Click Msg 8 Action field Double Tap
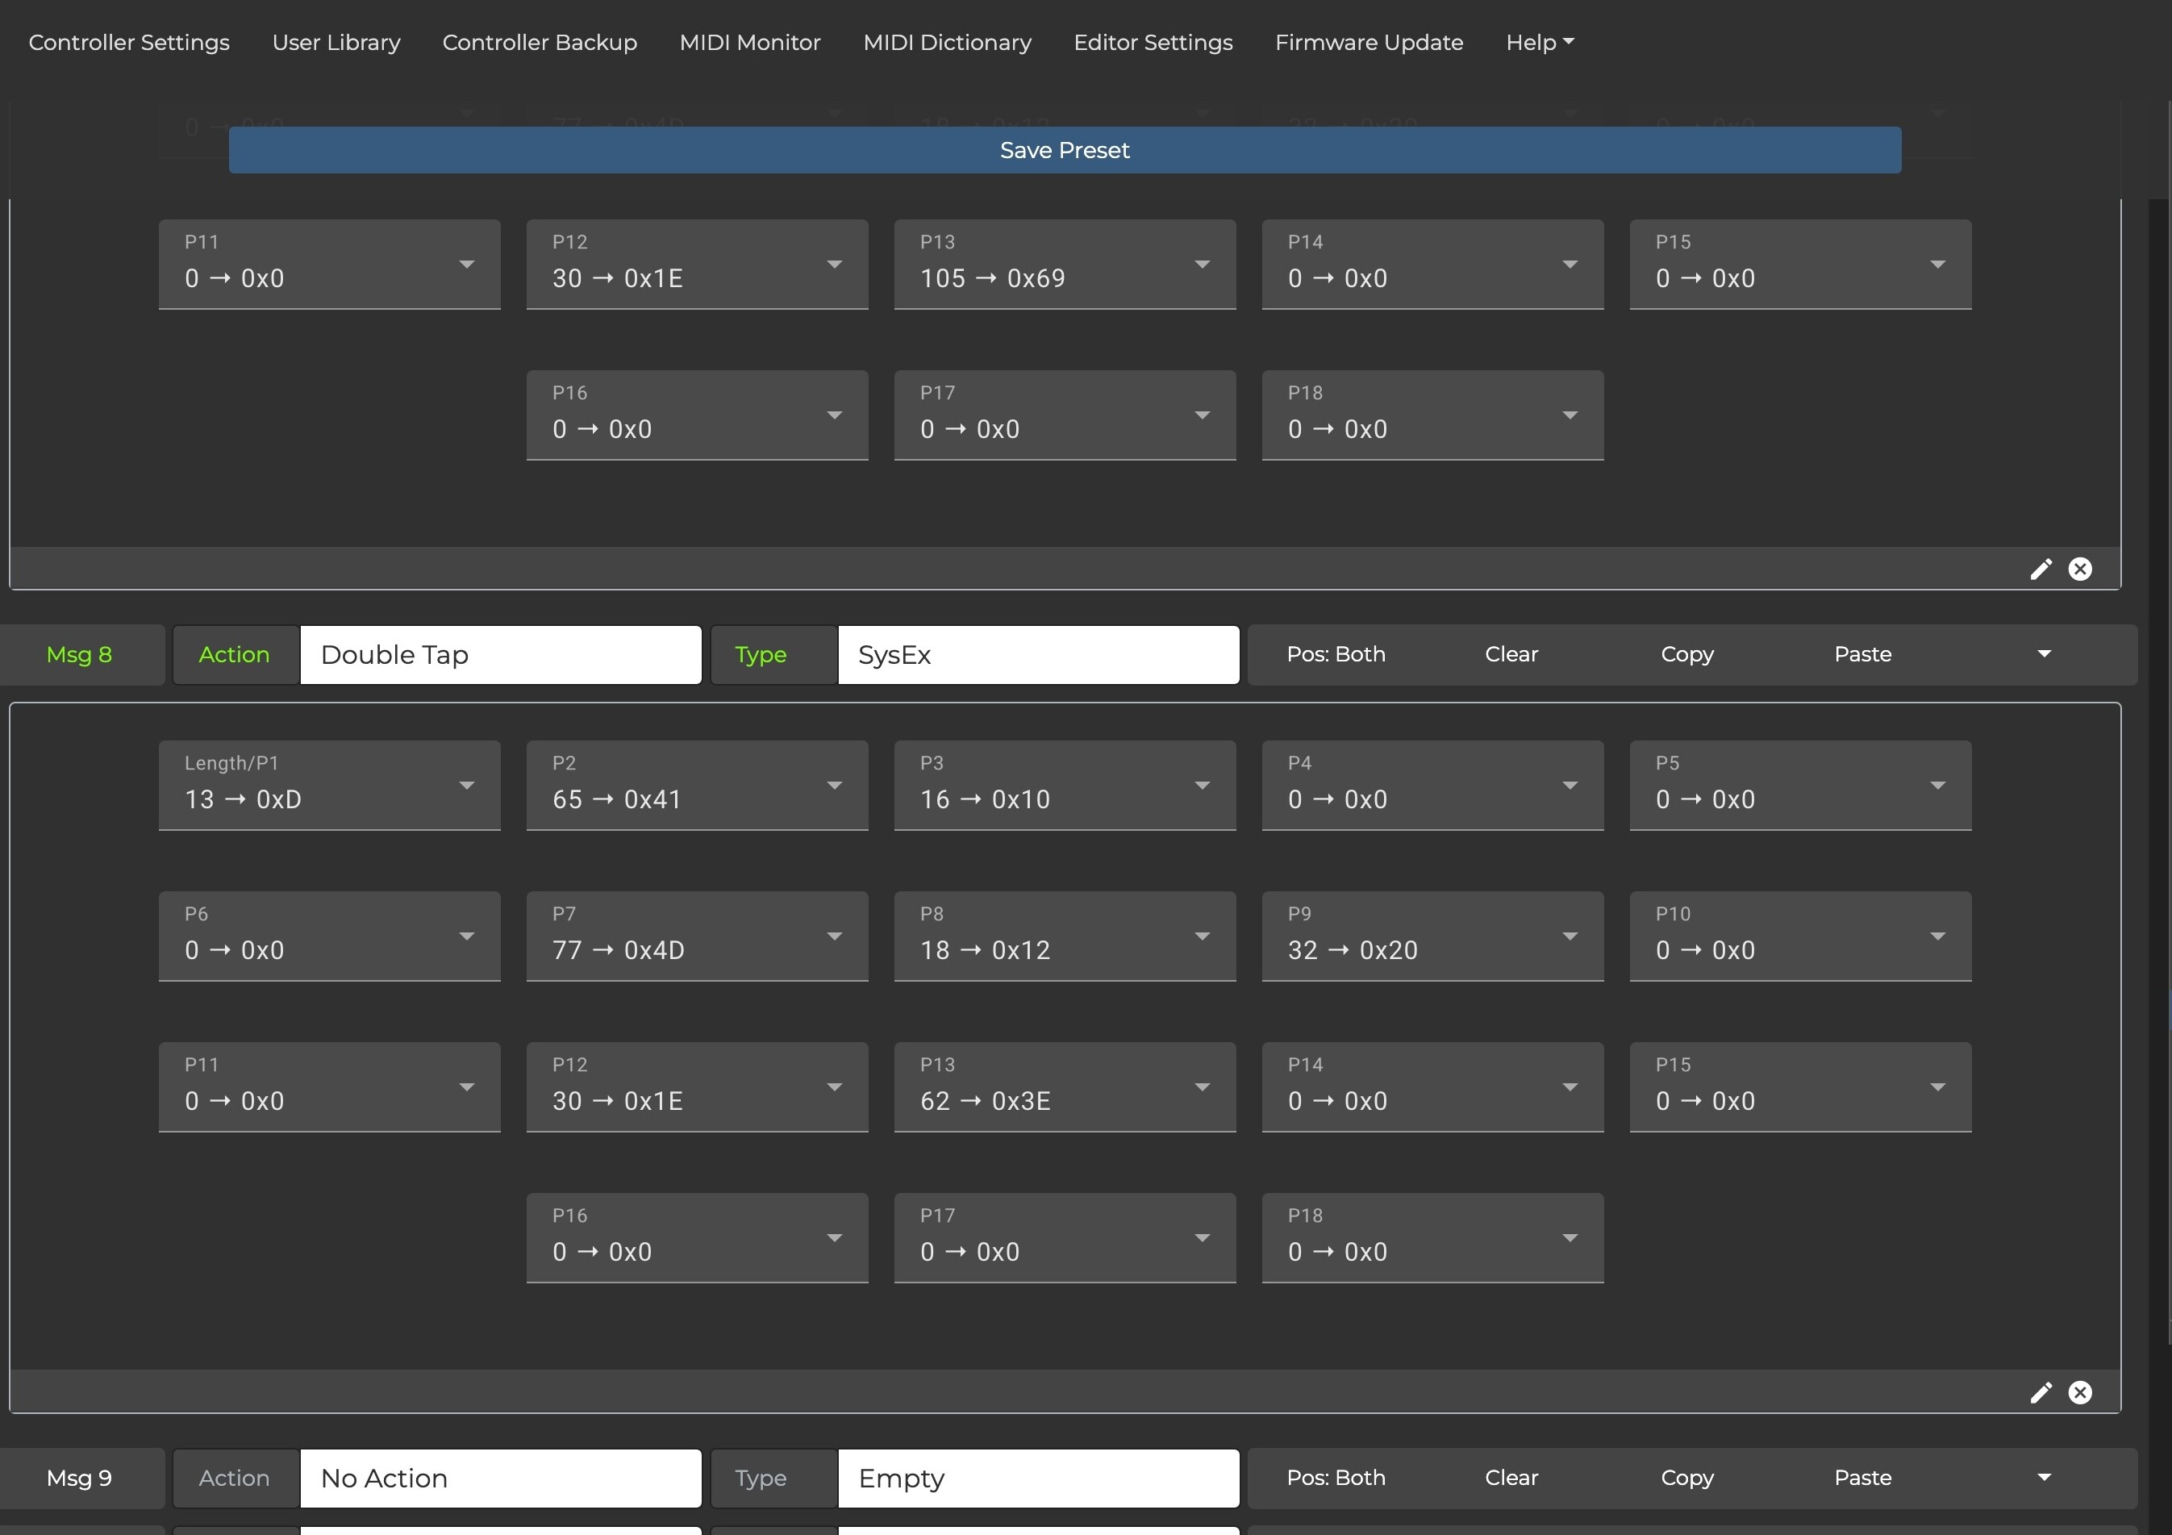 coord(500,655)
